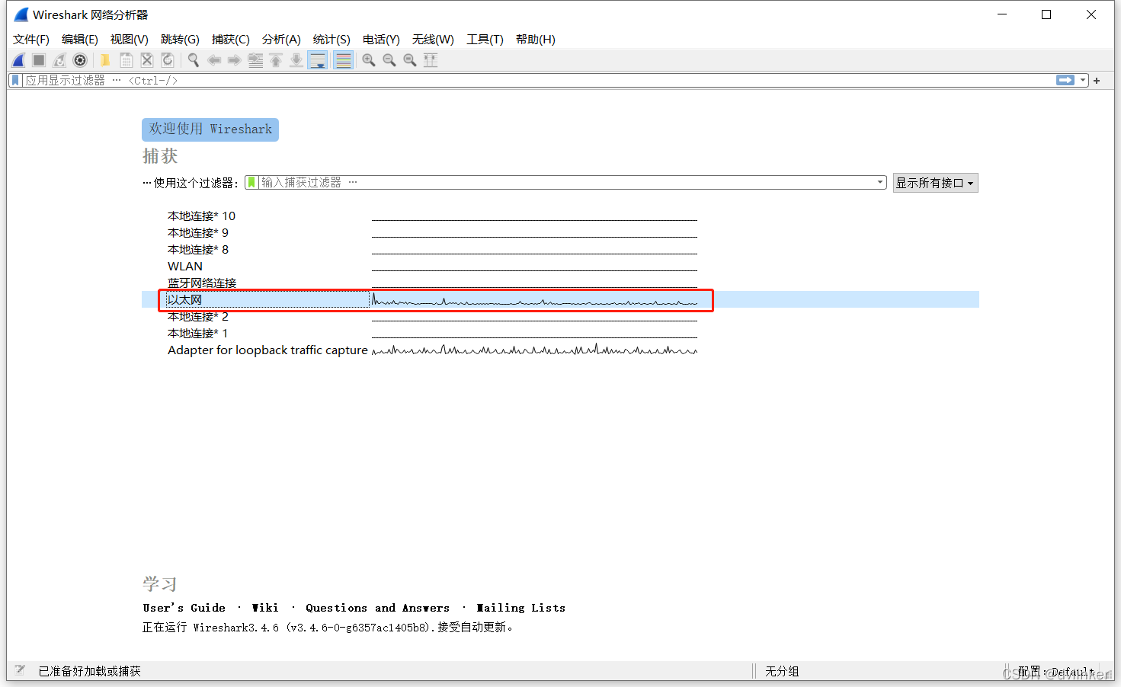Open the 捕获(C) menu
The height and width of the screenshot is (687, 1121).
230,40
